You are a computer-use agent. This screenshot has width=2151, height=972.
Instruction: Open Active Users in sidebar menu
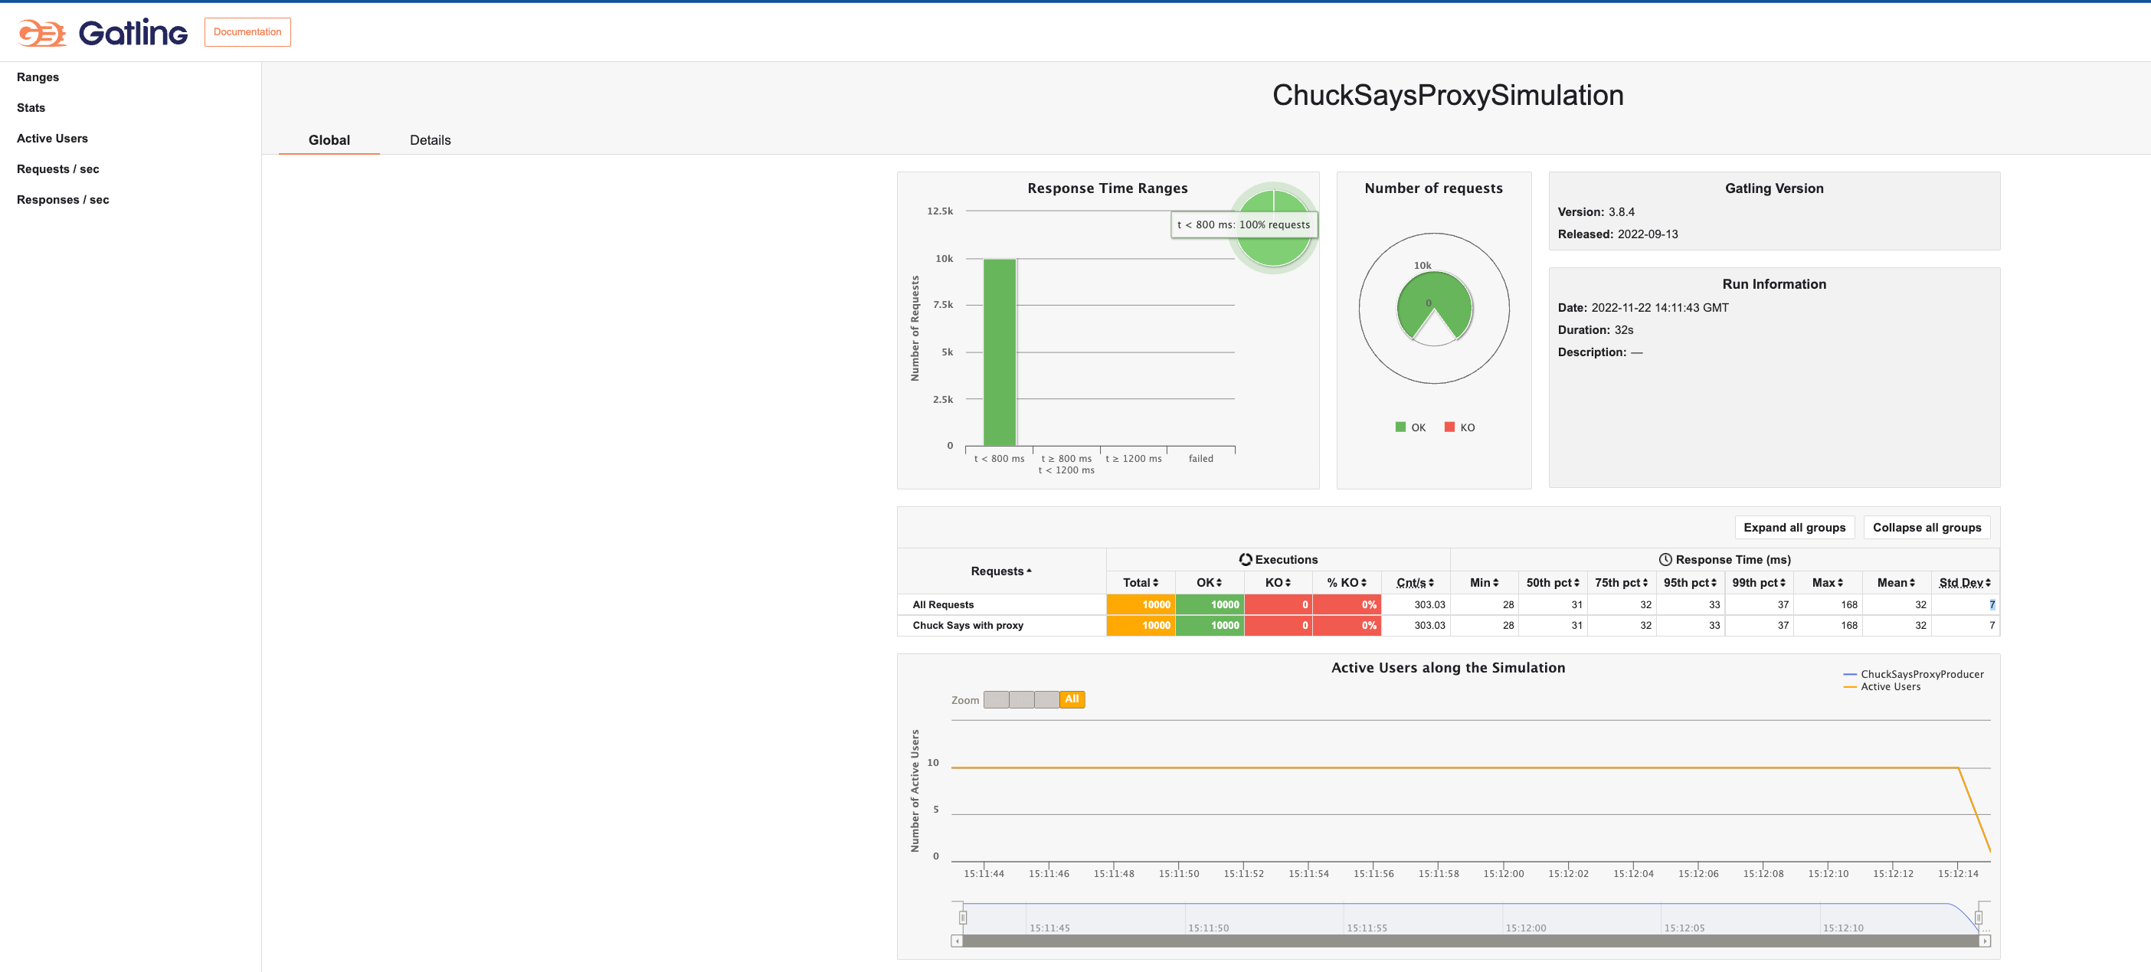point(52,139)
